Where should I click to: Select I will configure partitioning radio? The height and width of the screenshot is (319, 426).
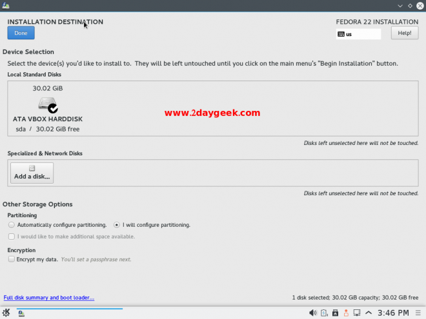coord(117,225)
